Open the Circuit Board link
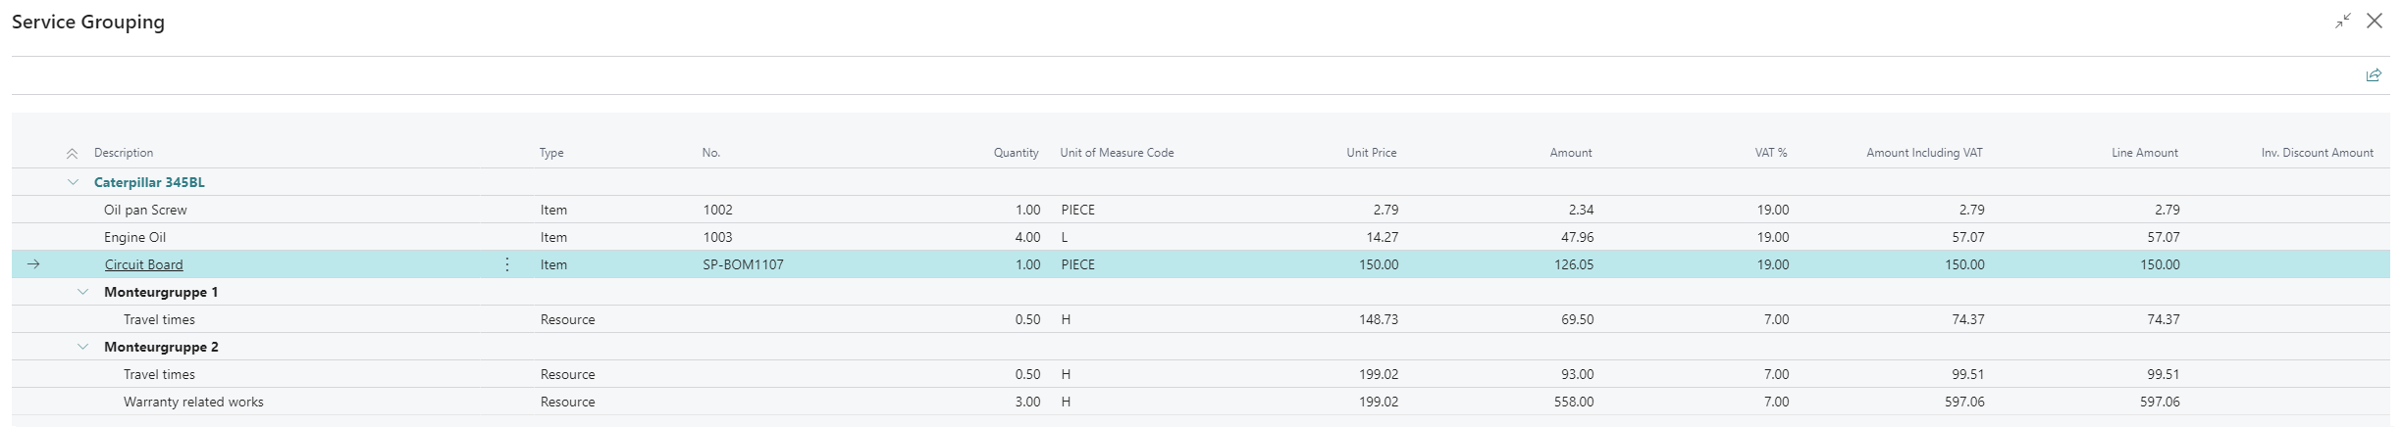2403x427 pixels. [x=143, y=264]
